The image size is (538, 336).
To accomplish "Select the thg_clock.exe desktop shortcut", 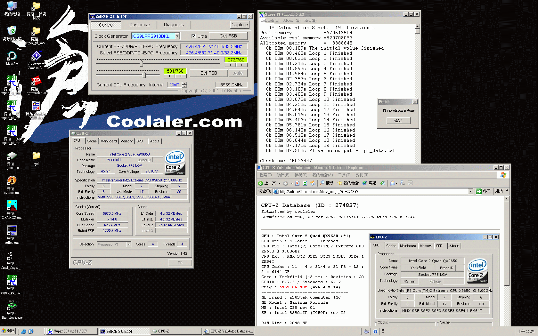I will (x=12, y=310).
